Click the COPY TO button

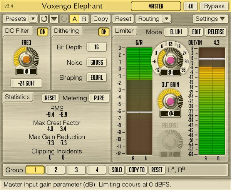click(x=137, y=170)
